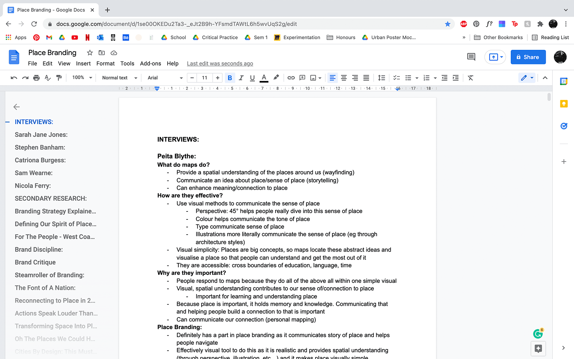Screen dimensions: 574x359
Task: Jump to Sarah Jane Jones outline heading
Action: [41, 135]
